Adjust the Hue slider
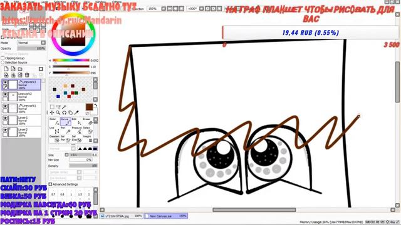The width and height of the screenshot is (401, 225). point(71,61)
